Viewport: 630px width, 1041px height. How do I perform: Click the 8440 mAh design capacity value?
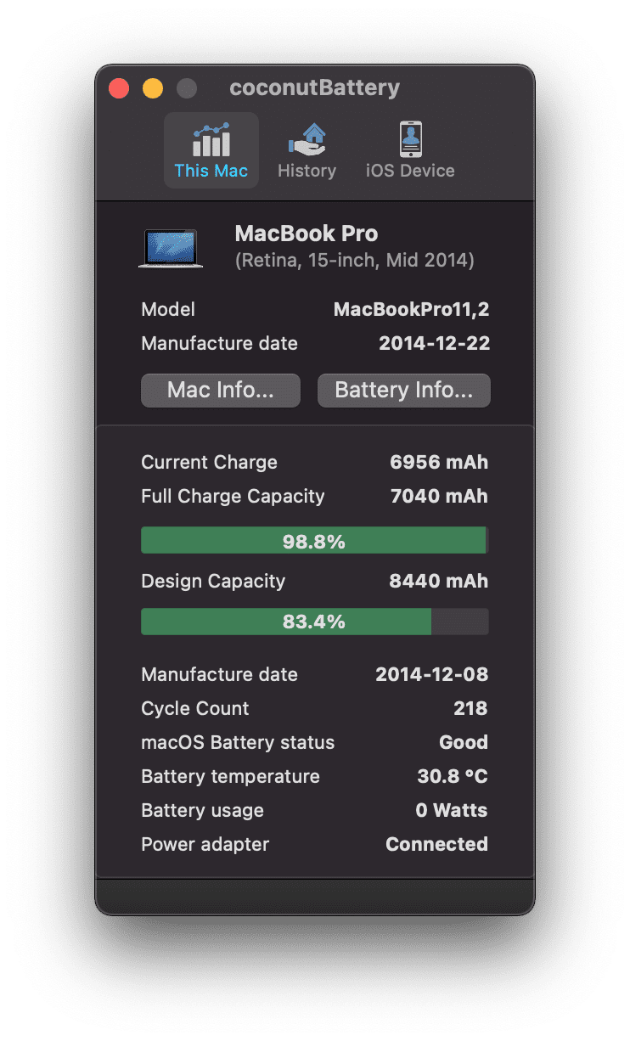click(439, 582)
